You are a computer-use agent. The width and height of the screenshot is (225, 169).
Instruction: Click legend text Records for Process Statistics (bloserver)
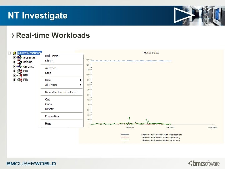click(x=162, y=135)
